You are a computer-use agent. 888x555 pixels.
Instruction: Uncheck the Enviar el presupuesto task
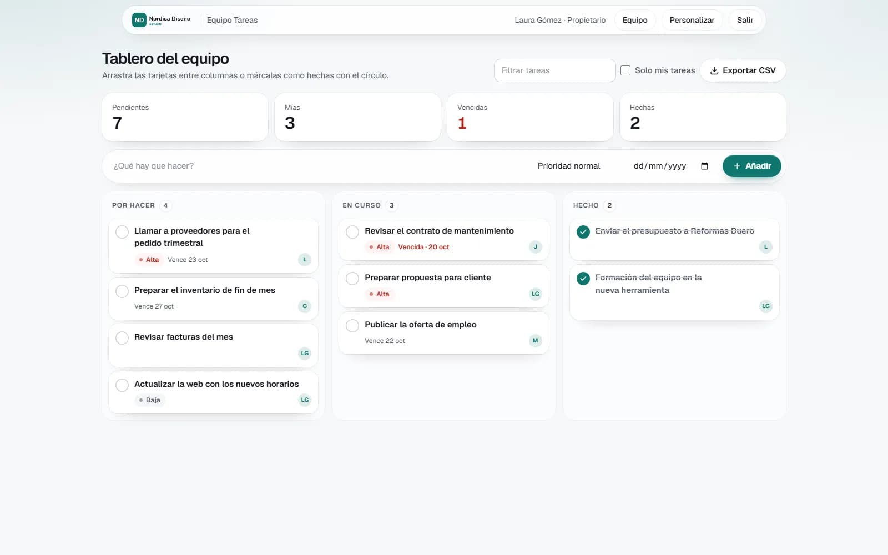(x=583, y=232)
